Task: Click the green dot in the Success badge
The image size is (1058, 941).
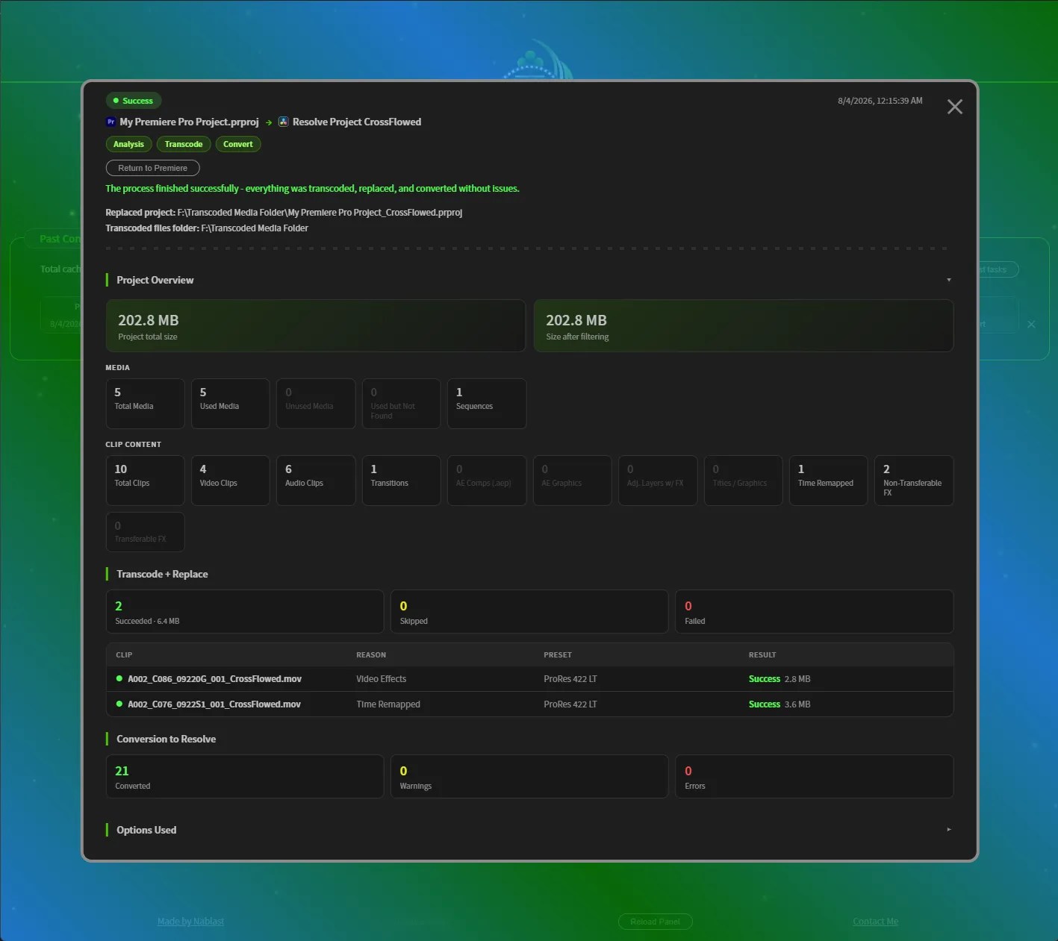Action: pos(116,101)
